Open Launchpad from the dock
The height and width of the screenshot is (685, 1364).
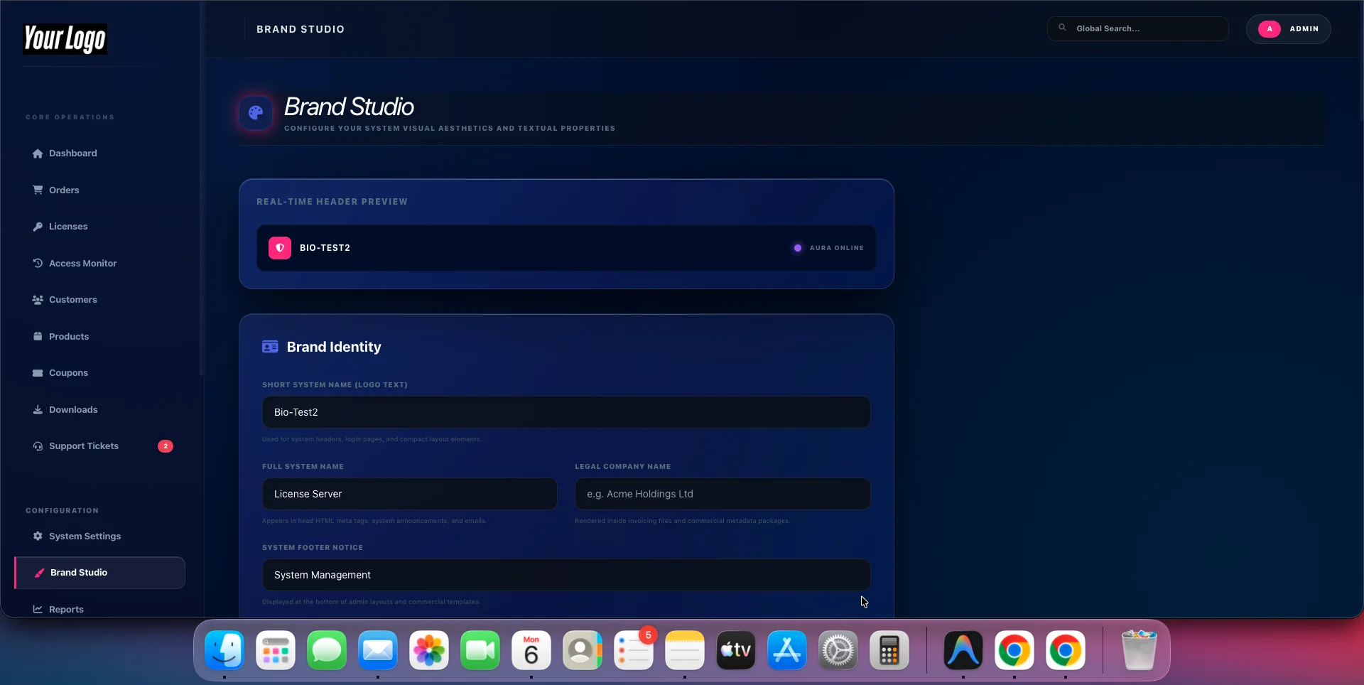276,650
